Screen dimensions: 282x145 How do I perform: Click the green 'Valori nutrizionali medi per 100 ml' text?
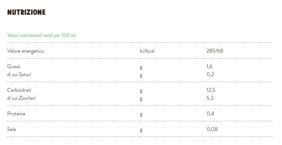click(x=41, y=35)
